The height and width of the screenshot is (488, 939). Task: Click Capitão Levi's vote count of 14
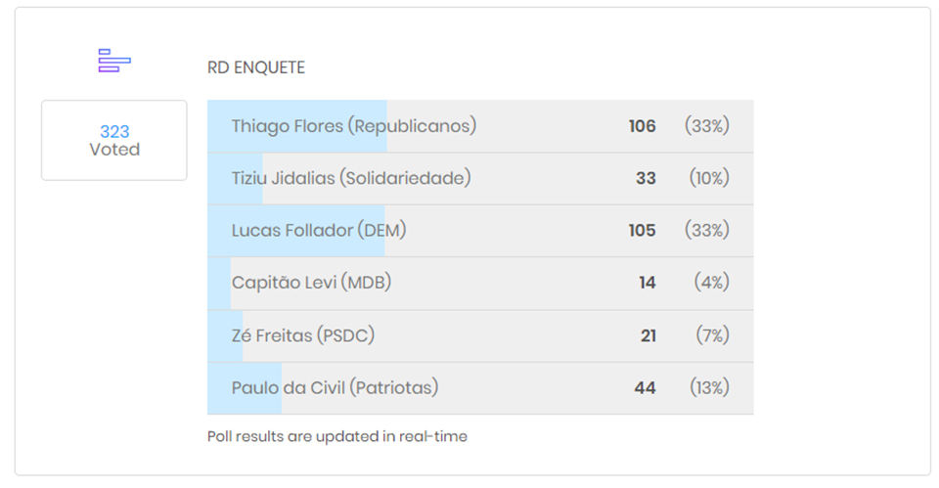(648, 283)
